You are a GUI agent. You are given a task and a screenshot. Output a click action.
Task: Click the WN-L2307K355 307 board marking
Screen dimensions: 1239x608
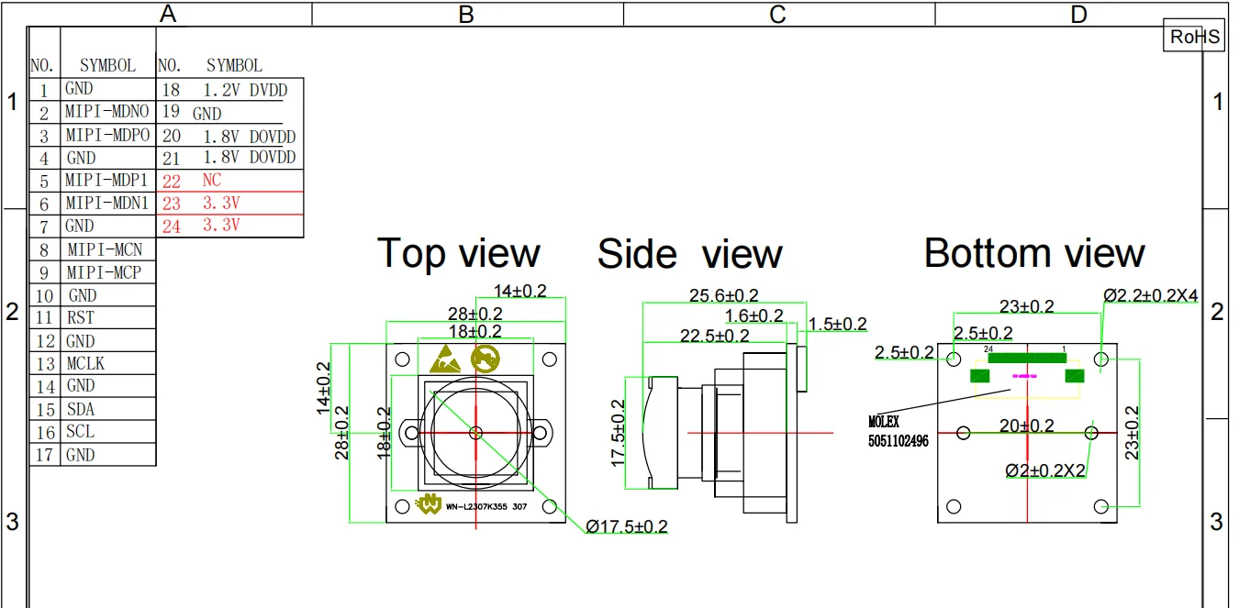[x=486, y=506]
